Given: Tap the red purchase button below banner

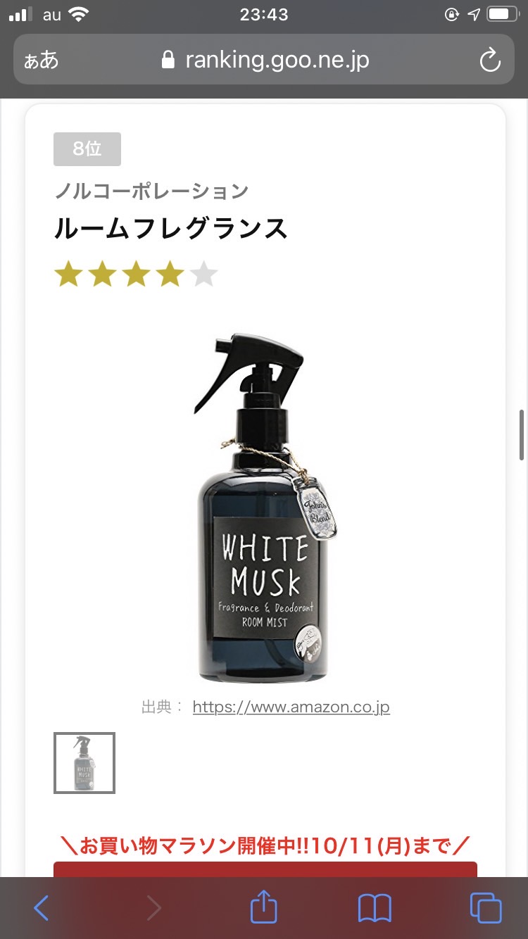Looking at the screenshot, I should coord(265,869).
